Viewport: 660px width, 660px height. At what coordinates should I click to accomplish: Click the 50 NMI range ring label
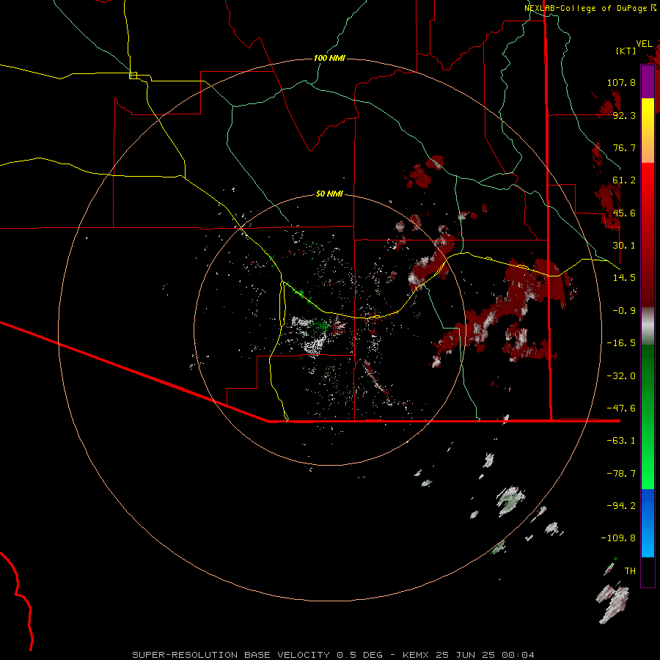pyautogui.click(x=329, y=194)
